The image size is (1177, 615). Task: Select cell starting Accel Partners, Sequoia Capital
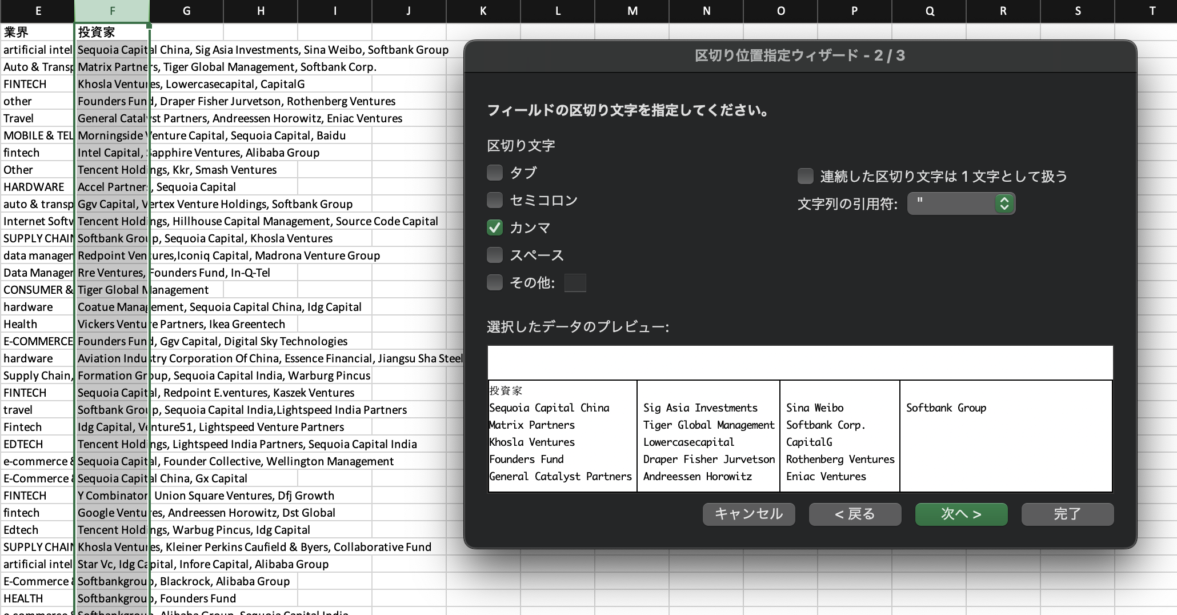112,187
